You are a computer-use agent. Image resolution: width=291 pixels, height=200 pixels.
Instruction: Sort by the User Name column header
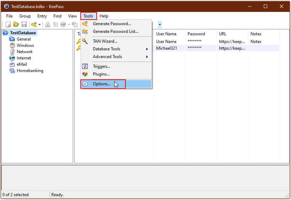point(169,34)
